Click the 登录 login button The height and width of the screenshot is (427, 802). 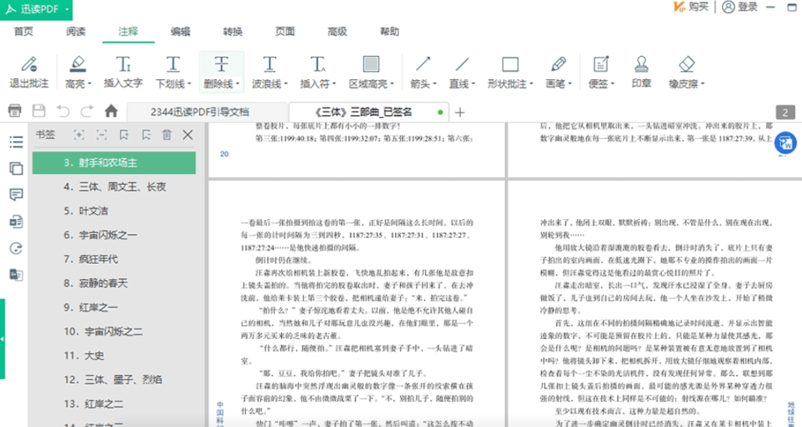(x=740, y=7)
